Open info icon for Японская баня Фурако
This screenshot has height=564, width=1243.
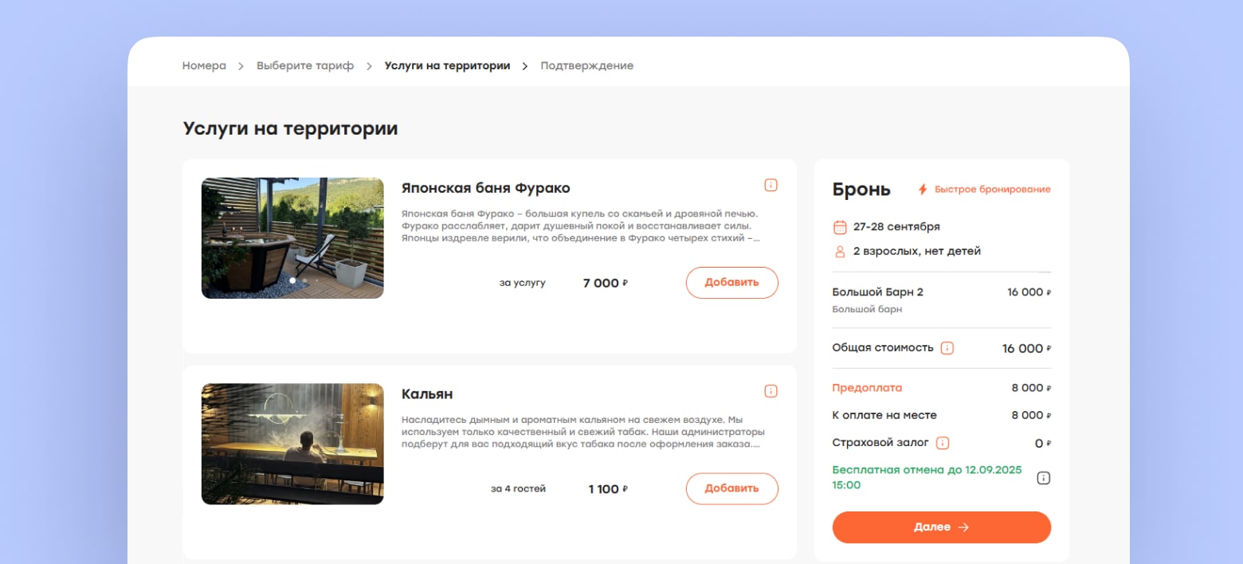(771, 185)
